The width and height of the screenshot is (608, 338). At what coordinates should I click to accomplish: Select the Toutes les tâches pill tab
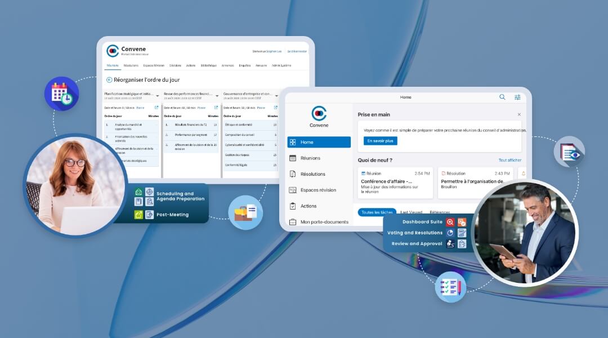[377, 212]
